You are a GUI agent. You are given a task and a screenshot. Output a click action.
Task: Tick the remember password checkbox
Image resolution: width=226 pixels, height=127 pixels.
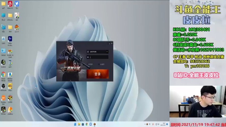[x=87, y=64]
